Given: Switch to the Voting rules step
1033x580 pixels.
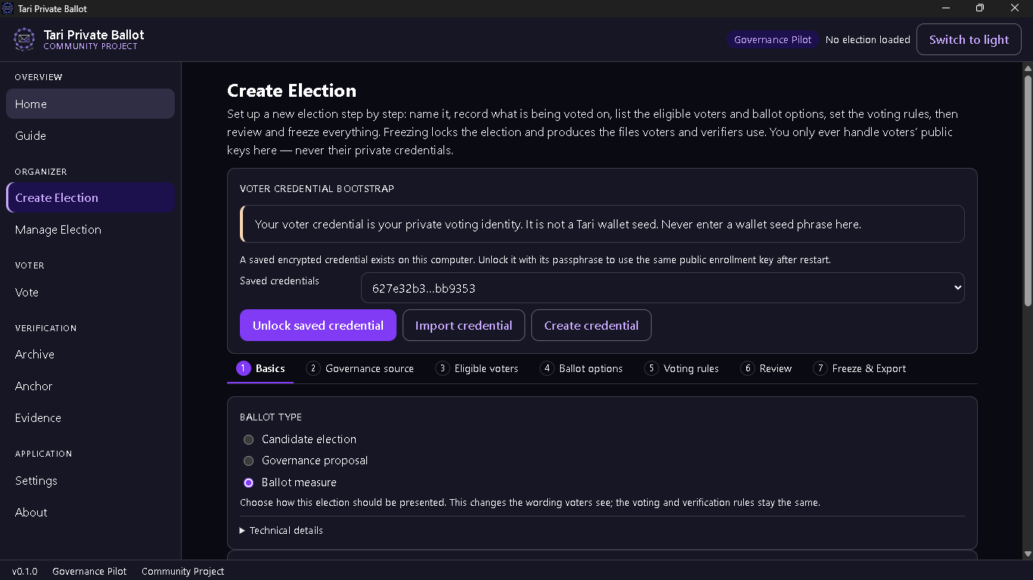Looking at the screenshot, I should 681,368.
